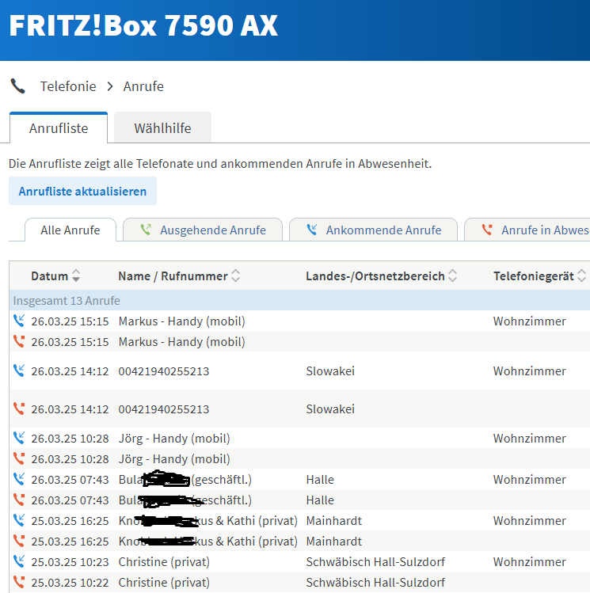Go to Telefonie breadcrumb link
Viewport: 590px width, 593px height.
click(68, 86)
